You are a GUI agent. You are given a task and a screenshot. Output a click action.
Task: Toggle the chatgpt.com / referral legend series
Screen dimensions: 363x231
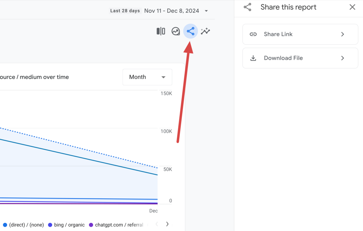[x=116, y=225]
